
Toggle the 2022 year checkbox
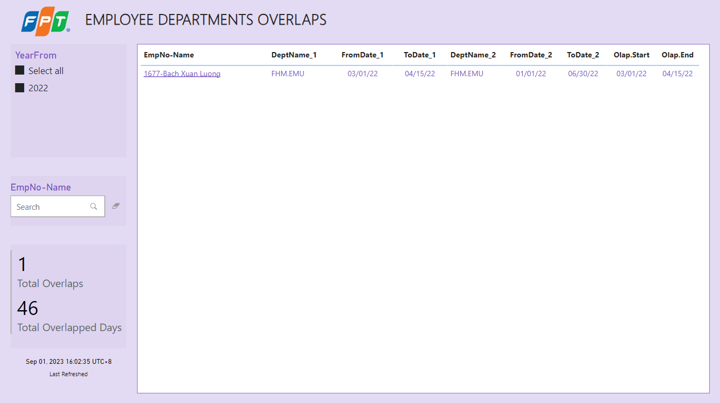[x=20, y=88]
